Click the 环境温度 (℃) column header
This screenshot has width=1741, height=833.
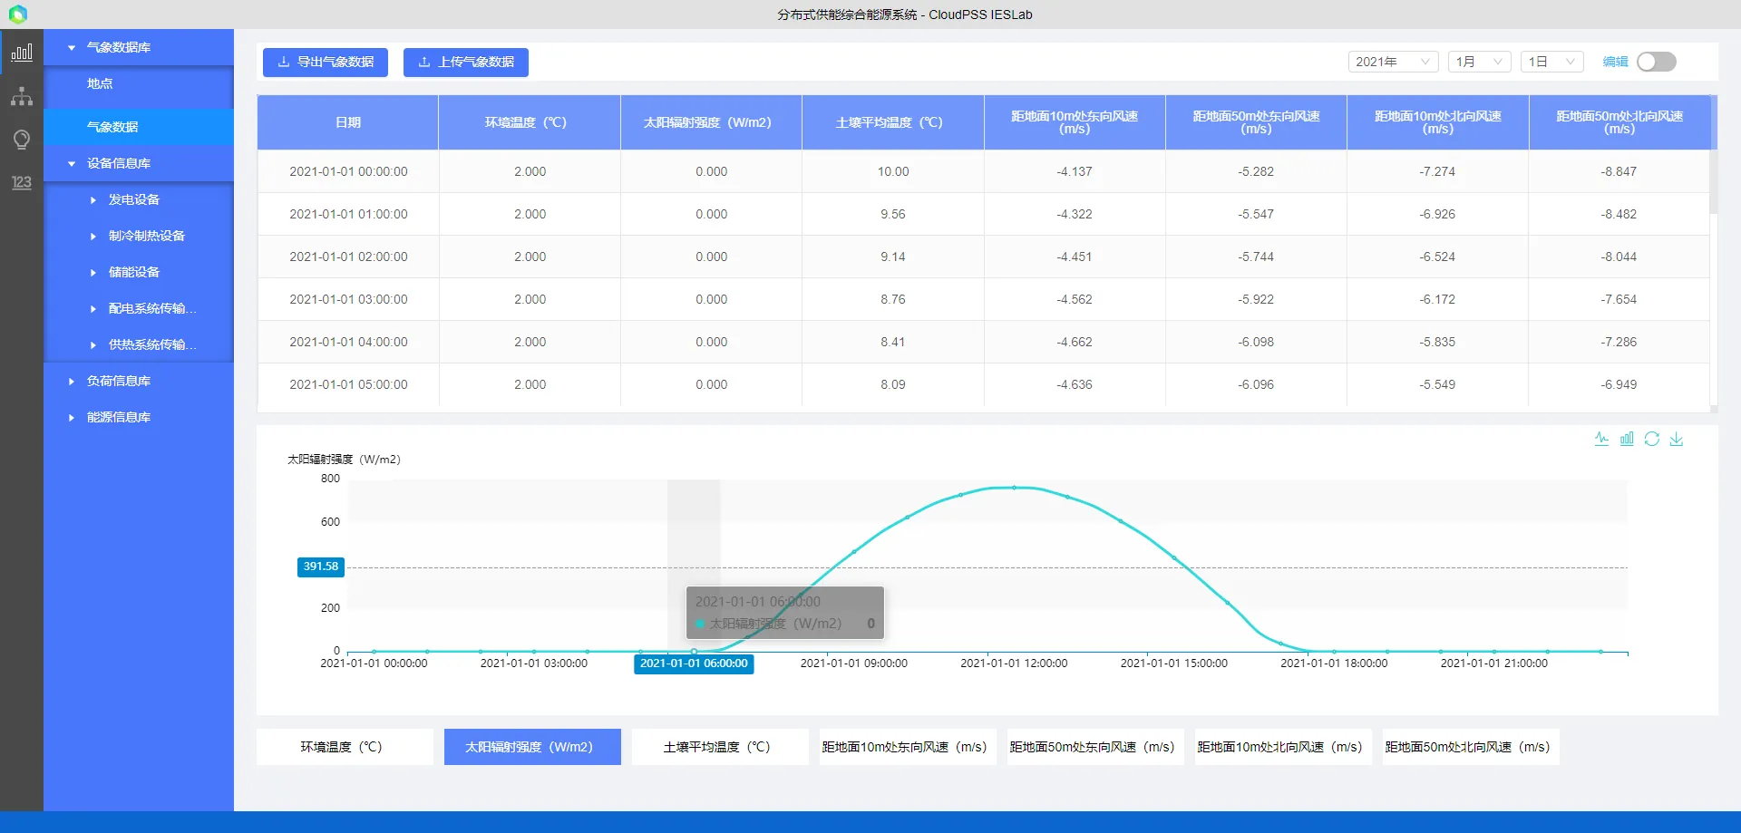point(530,122)
